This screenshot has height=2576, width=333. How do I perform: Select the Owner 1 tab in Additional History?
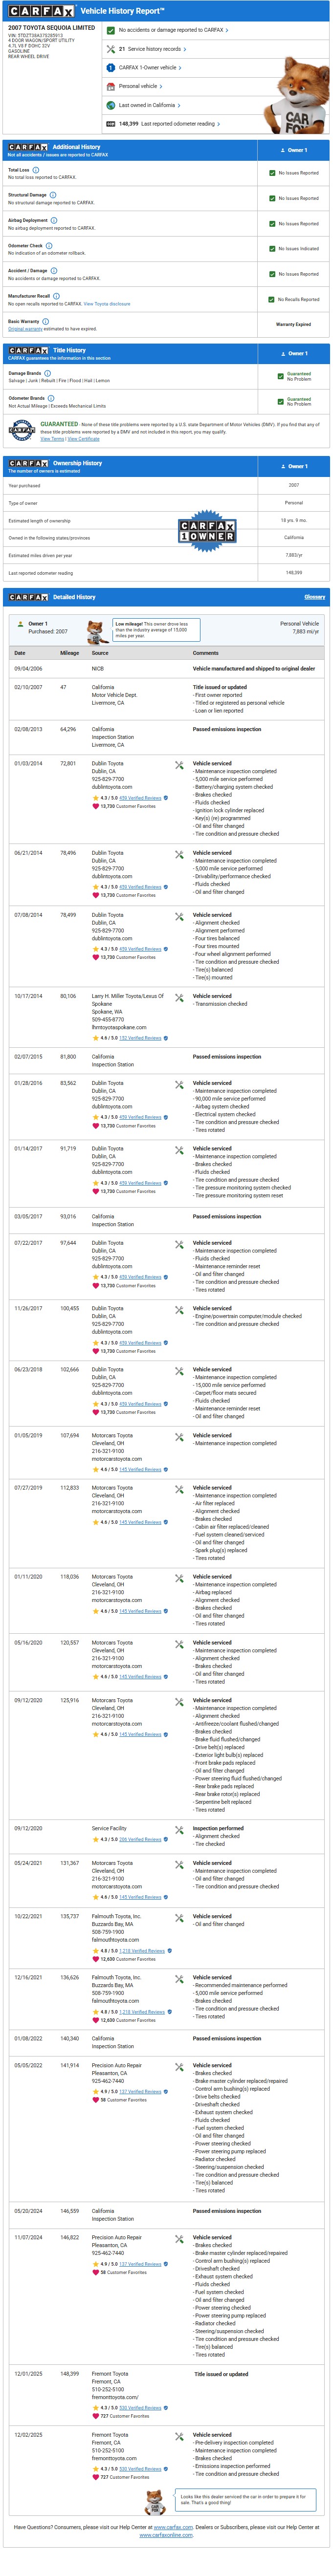click(x=294, y=150)
